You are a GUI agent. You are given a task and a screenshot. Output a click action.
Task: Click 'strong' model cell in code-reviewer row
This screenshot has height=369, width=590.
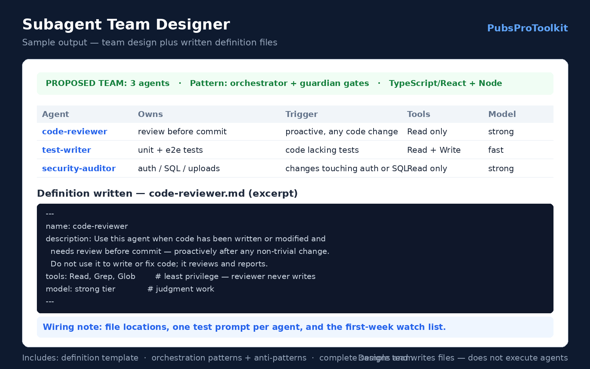point(501,132)
